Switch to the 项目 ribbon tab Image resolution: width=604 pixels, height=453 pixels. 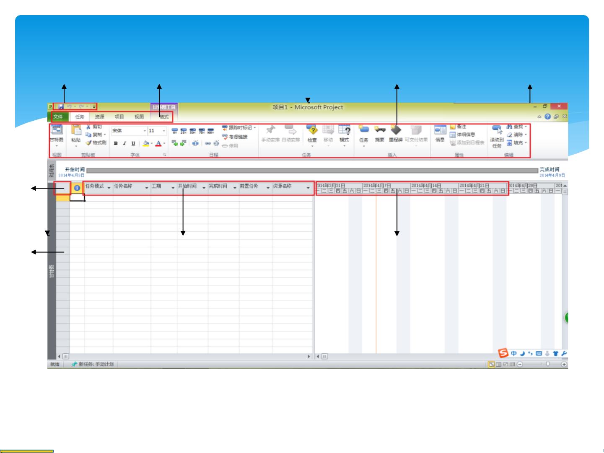point(119,117)
